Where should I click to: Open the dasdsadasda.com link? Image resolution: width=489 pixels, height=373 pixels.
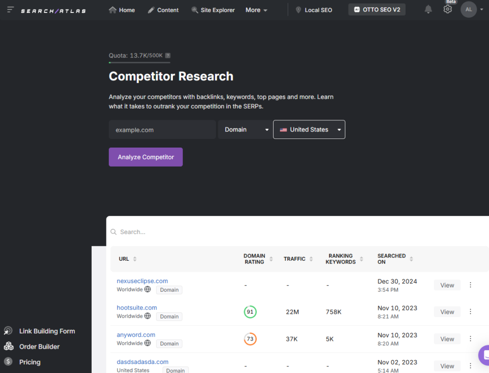[x=142, y=362]
